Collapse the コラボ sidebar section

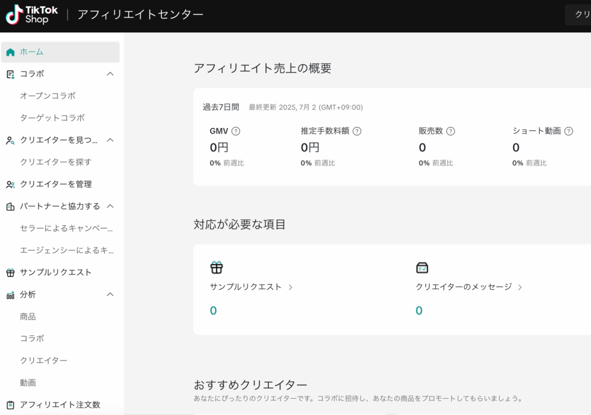(x=110, y=74)
